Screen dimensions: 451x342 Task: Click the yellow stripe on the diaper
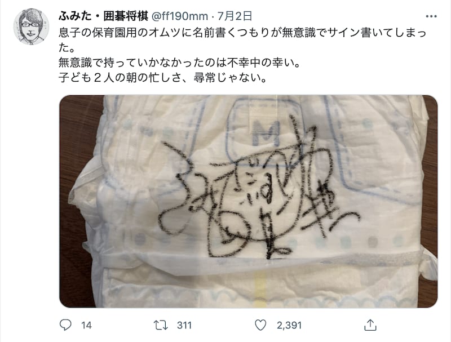pos(260,286)
